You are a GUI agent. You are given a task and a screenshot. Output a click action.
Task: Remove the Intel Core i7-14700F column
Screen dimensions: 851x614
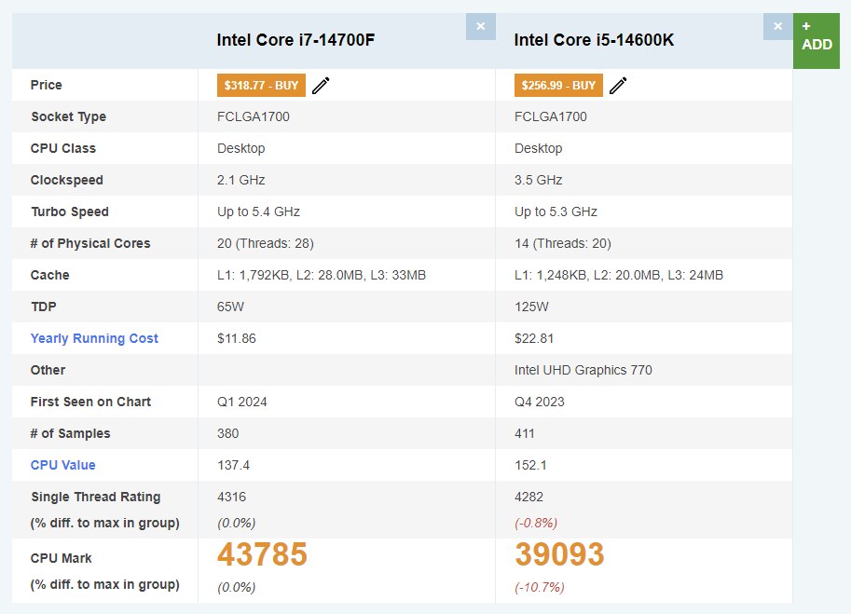[480, 27]
